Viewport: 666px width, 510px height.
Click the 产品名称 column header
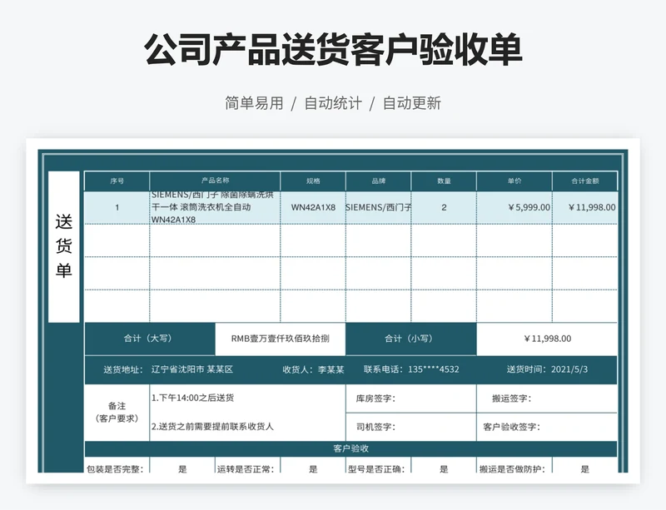pos(215,181)
